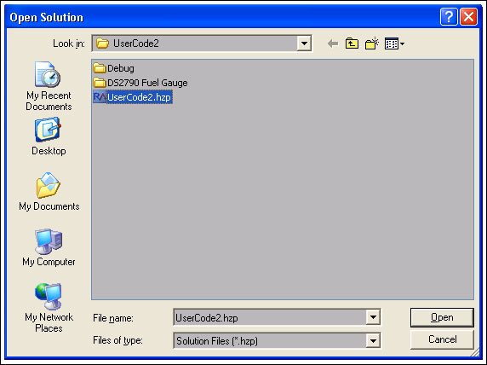Click the Help question mark button

[x=449, y=16]
